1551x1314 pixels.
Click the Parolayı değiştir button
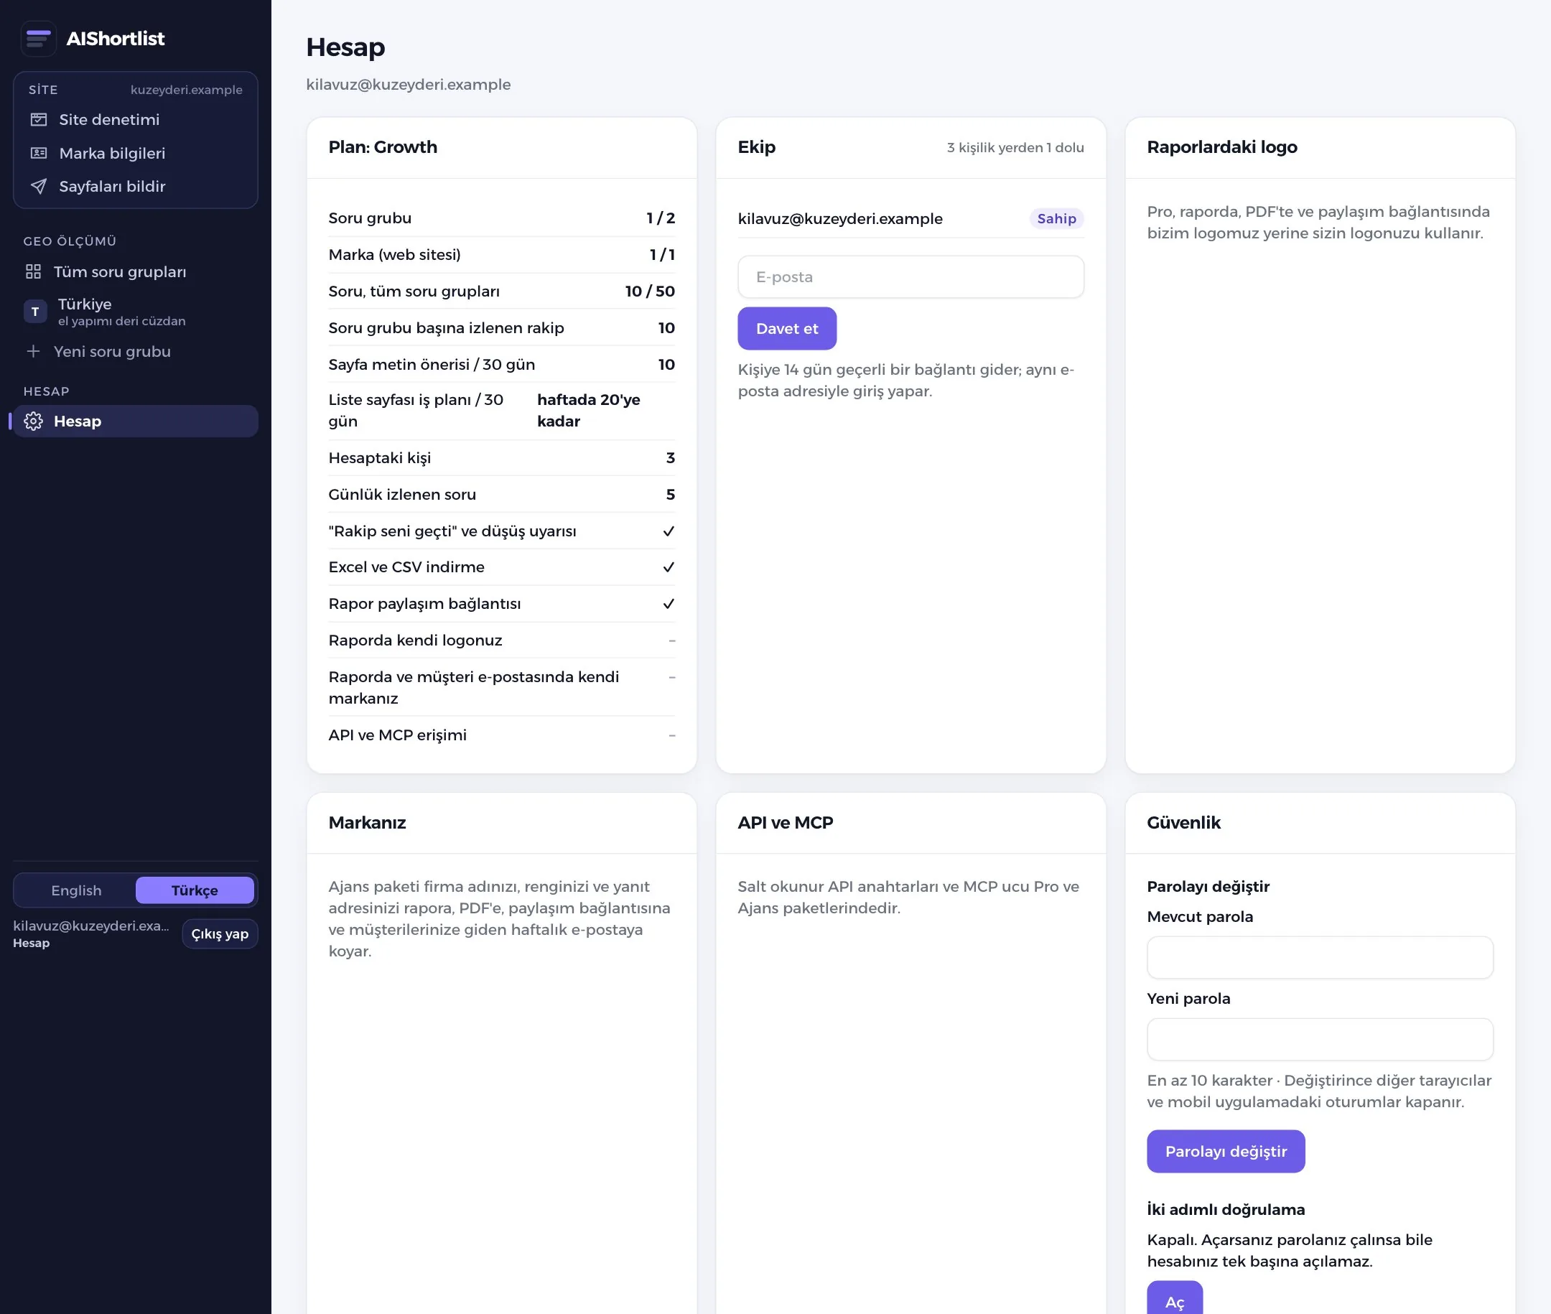(x=1226, y=1152)
